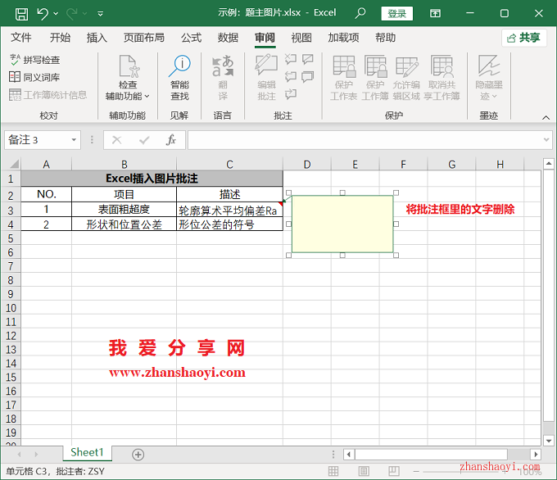Click the insert function fx icon
The image size is (557, 480).
click(171, 140)
